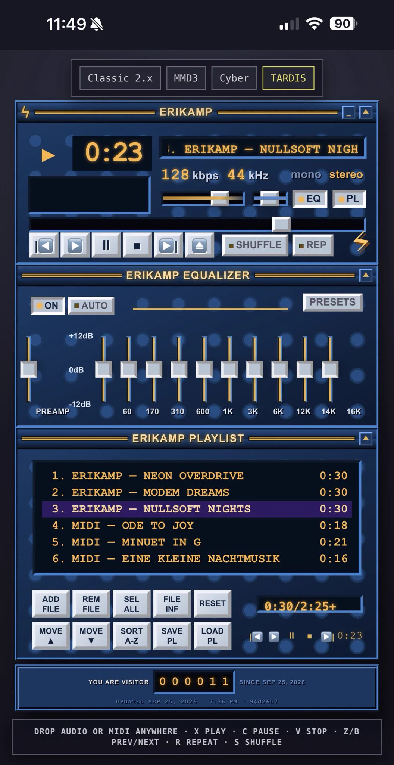Click the PREAMP slider handle

pos(29,369)
